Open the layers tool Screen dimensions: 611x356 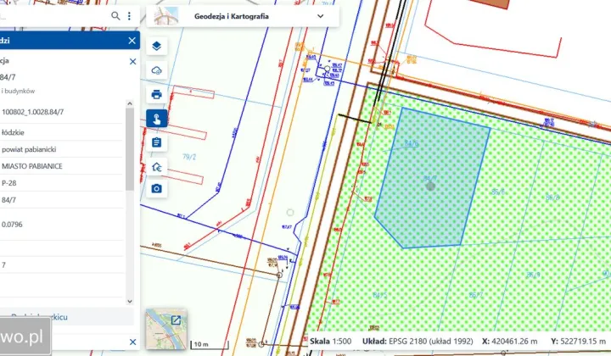[157, 47]
